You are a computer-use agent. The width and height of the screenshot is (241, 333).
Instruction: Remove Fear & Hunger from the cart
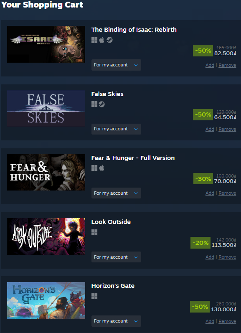tap(227, 193)
